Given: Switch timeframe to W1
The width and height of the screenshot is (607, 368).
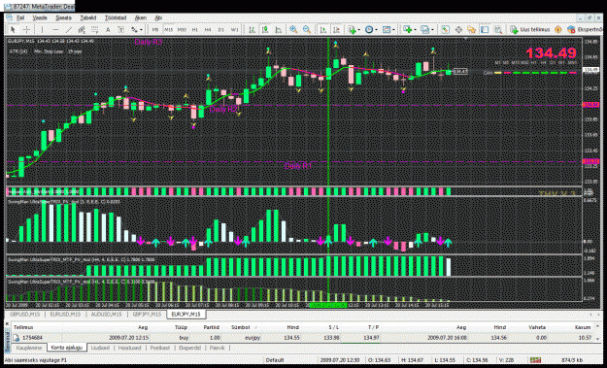Looking at the screenshot, I should 234,29.
